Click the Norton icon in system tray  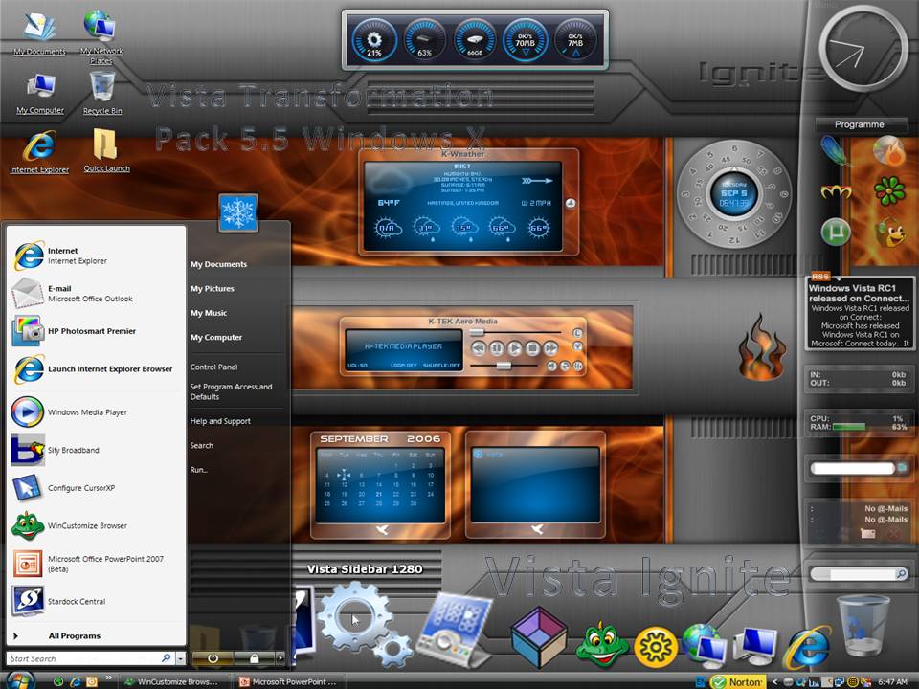click(737, 682)
